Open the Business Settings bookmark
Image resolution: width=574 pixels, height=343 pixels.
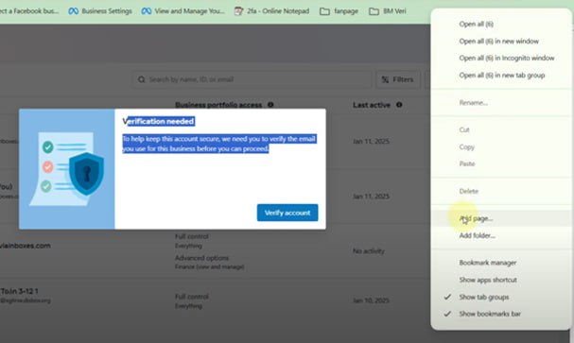point(100,11)
